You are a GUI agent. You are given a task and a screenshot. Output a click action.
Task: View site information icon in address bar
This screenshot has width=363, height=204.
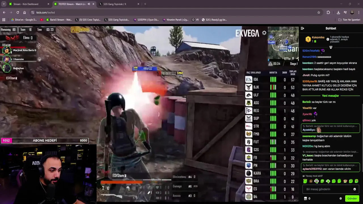point(33,12)
